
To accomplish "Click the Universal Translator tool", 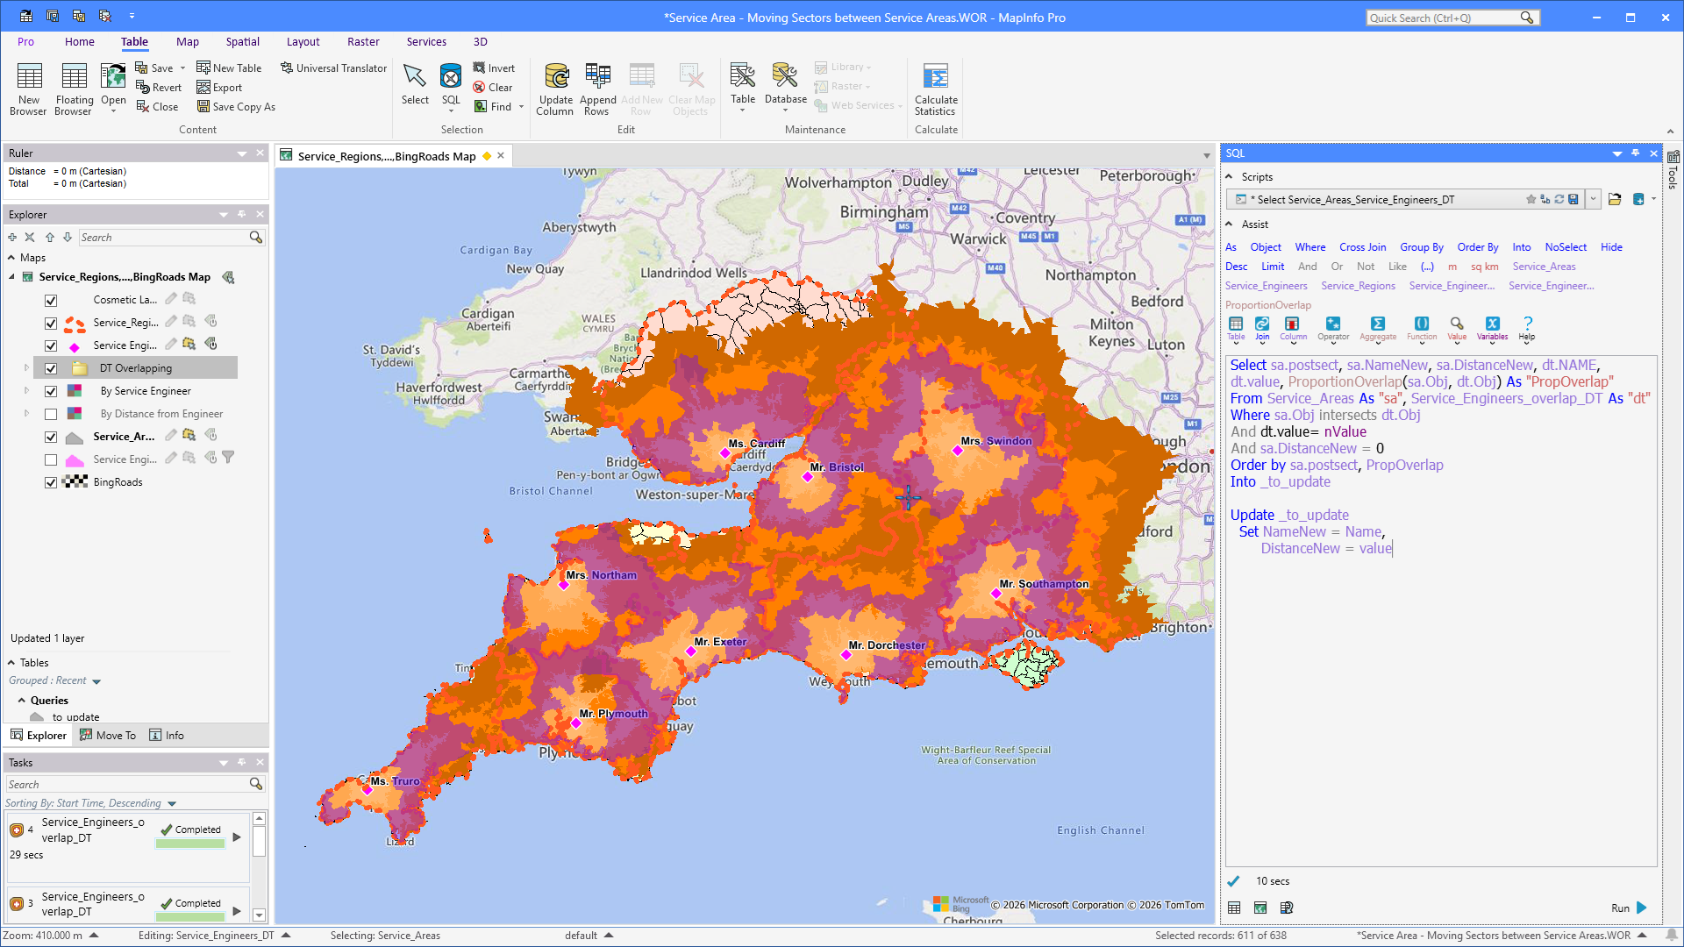I will [x=333, y=68].
